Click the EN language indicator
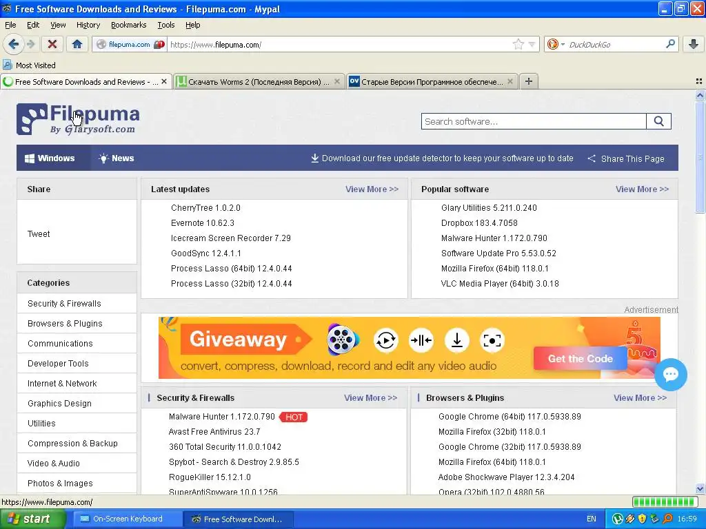The width and height of the screenshot is (706, 529). (591, 519)
